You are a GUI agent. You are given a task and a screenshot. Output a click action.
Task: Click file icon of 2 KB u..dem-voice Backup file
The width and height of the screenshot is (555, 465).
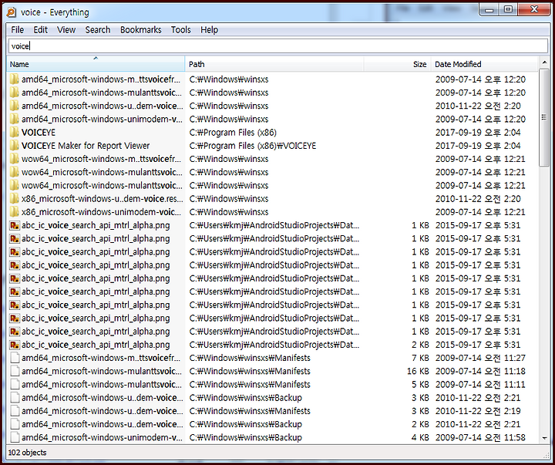coord(15,424)
